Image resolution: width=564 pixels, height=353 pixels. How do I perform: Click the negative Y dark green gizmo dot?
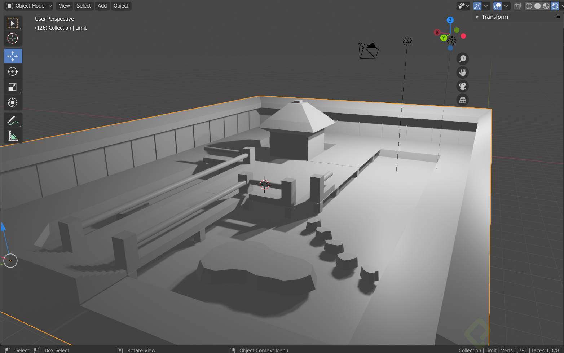pos(457,30)
